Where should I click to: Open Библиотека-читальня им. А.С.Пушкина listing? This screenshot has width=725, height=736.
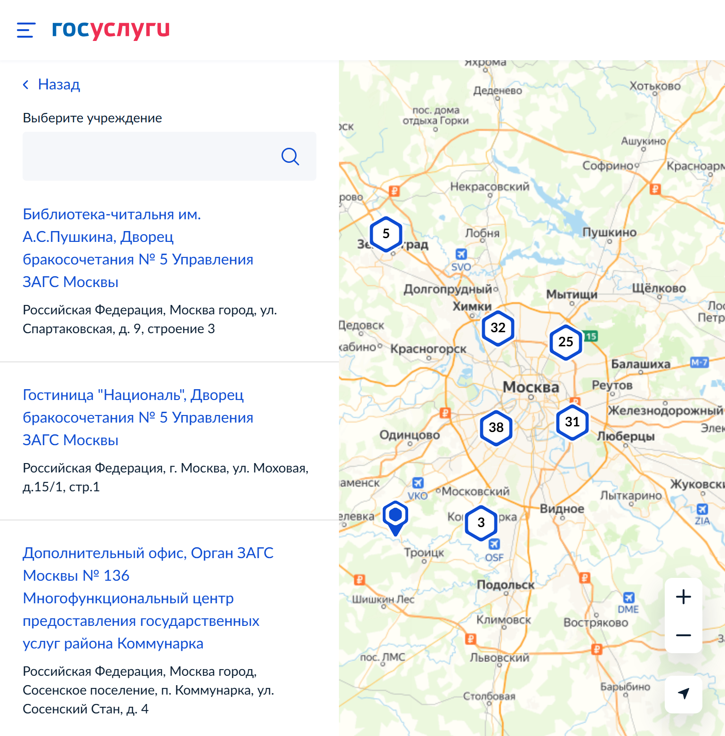coord(137,248)
